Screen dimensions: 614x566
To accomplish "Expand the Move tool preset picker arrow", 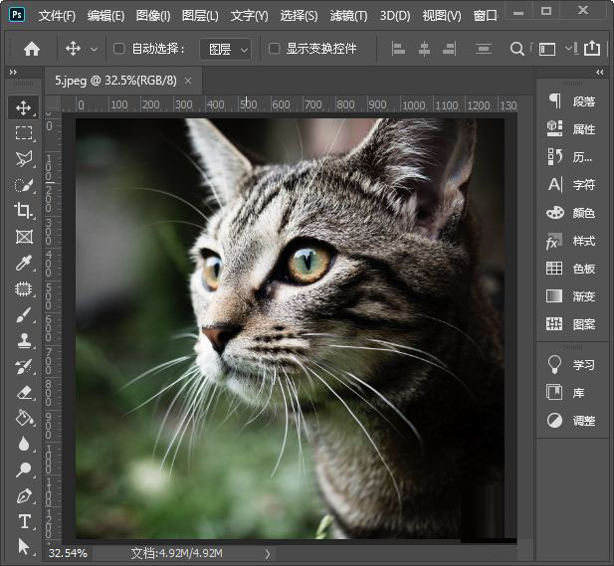I will click(95, 49).
